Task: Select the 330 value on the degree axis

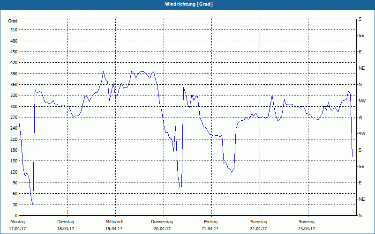Action: pos(14,95)
